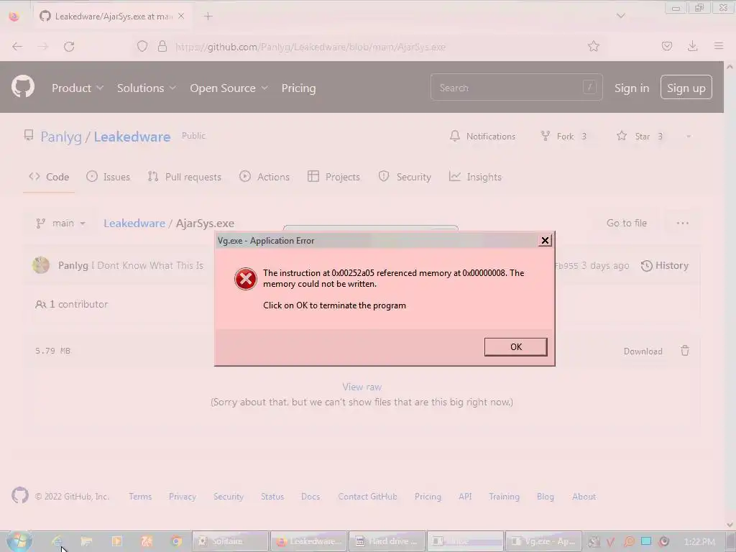The image size is (736, 552).
Task: Open the main branch selector dropdown
Action: (x=60, y=224)
